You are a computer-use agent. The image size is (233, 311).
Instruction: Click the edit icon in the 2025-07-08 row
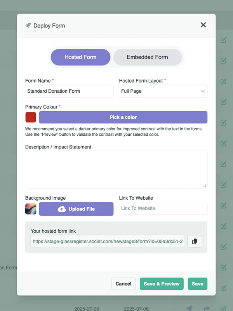(224, 308)
